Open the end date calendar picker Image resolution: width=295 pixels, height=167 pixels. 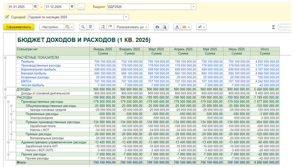coord(72,7)
